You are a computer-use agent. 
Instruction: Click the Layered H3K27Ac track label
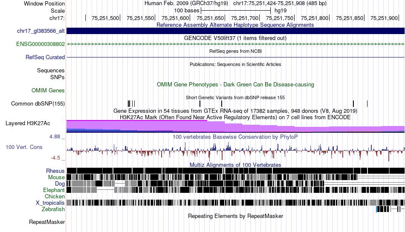coord(28,123)
